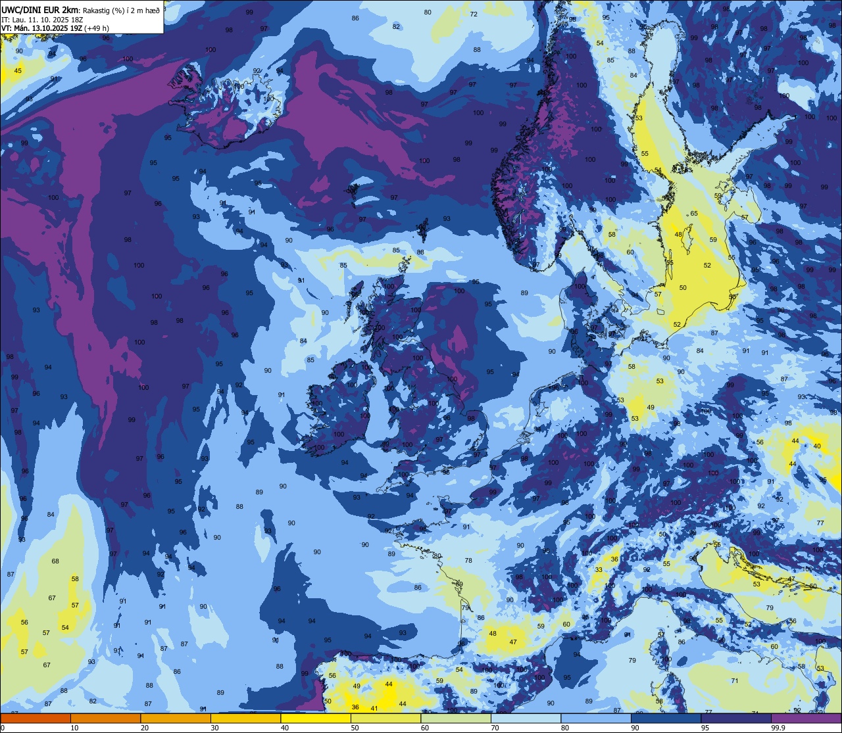Image resolution: width=842 pixels, height=733 pixels.
Task: Click the humidity value '65' over Finland
Action: coord(694,214)
